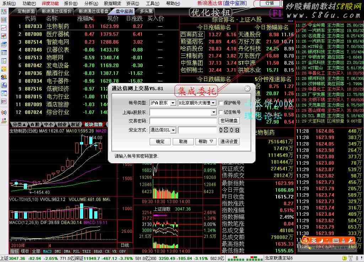Open 通讯设置 communication settings
The height and width of the screenshot is (262, 364).
tap(229, 141)
